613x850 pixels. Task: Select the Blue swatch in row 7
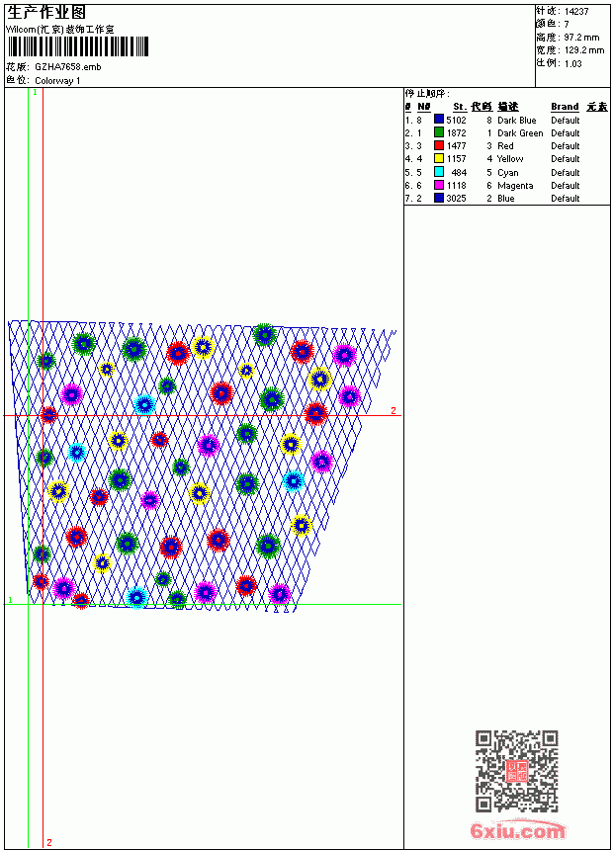(x=439, y=198)
